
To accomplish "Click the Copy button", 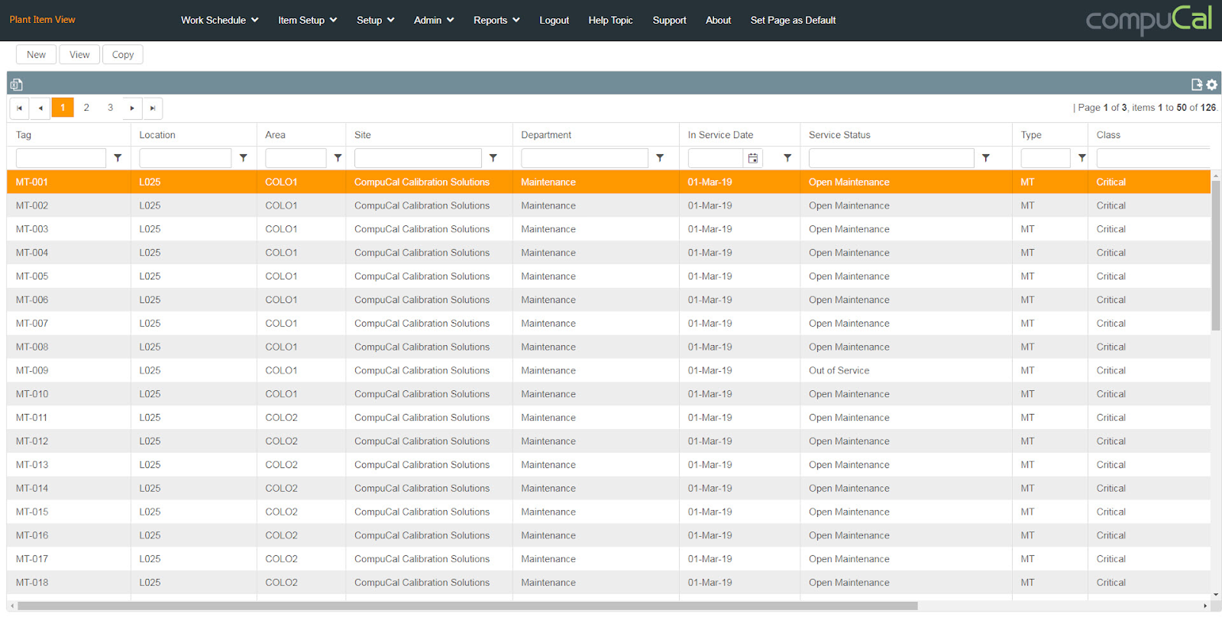I will [x=123, y=54].
